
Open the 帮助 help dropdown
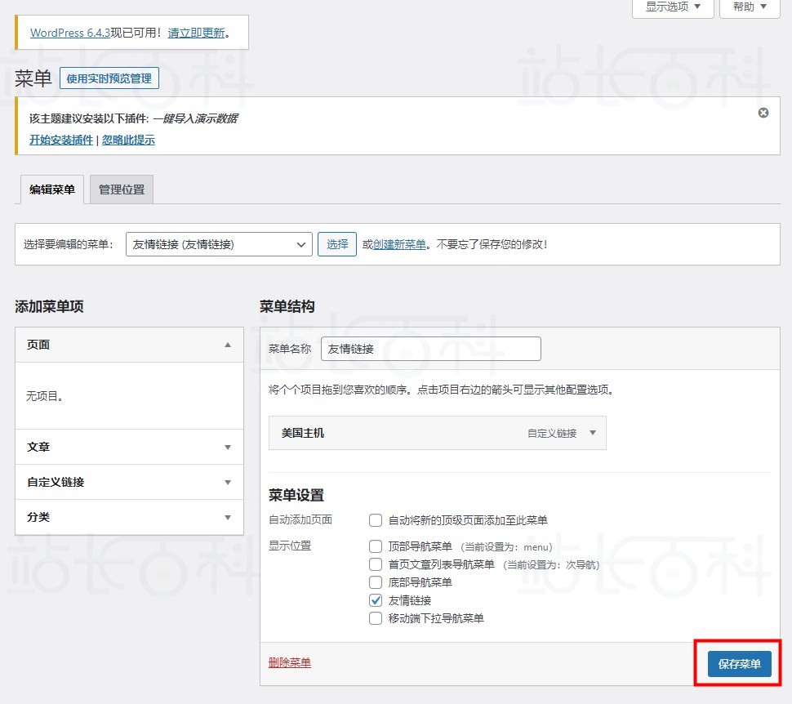750,7
